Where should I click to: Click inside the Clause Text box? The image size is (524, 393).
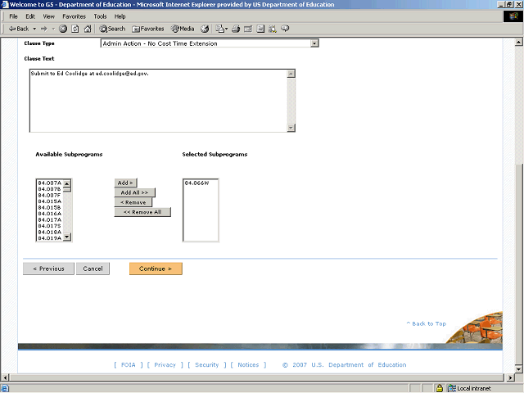point(158,101)
